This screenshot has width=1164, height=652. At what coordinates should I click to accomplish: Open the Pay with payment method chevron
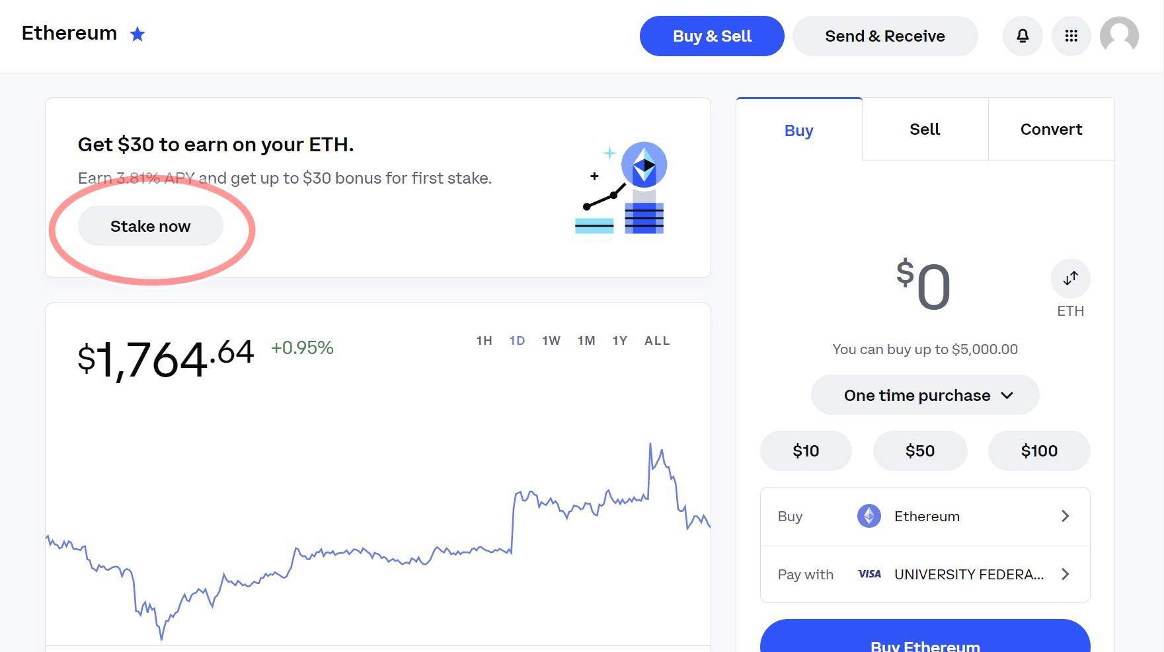pyautogui.click(x=1065, y=574)
